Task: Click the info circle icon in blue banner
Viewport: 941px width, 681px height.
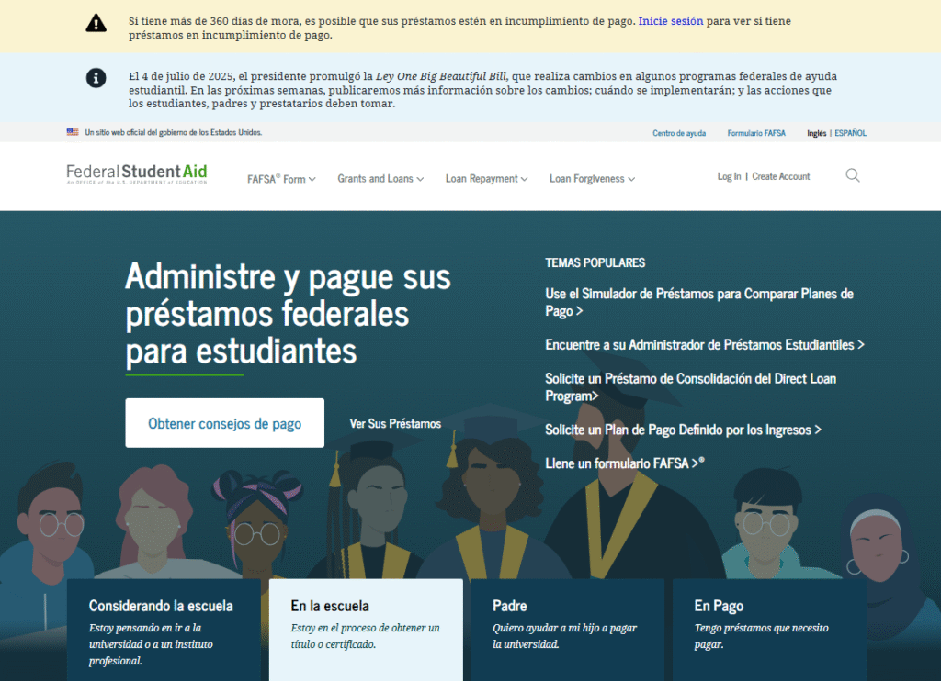Action: point(96,78)
